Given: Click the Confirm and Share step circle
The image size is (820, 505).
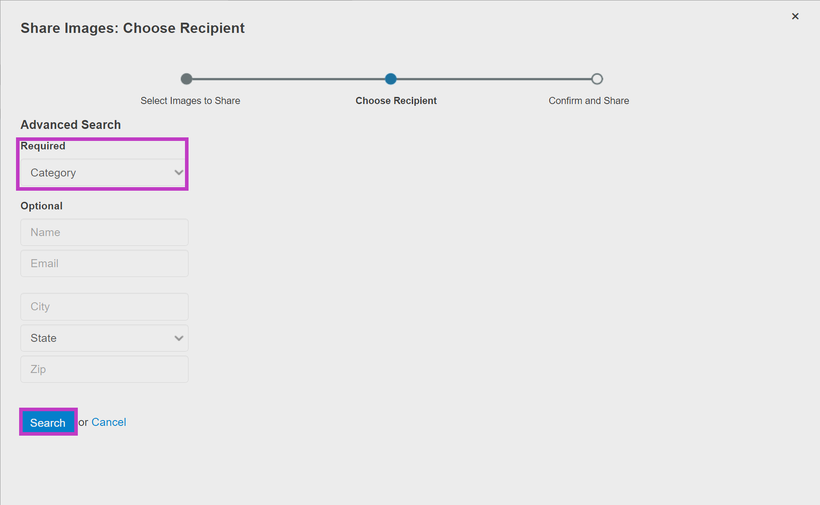Looking at the screenshot, I should tap(597, 79).
